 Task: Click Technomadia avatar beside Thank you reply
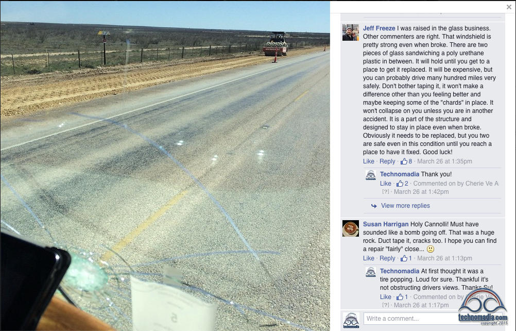(371, 175)
